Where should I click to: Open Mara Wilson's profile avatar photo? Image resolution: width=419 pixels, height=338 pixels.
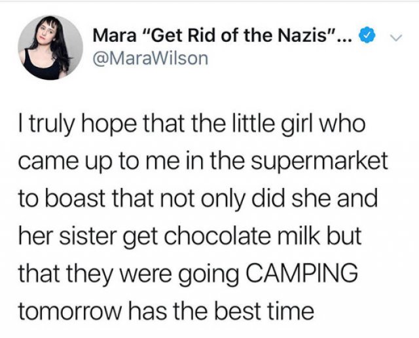50,48
